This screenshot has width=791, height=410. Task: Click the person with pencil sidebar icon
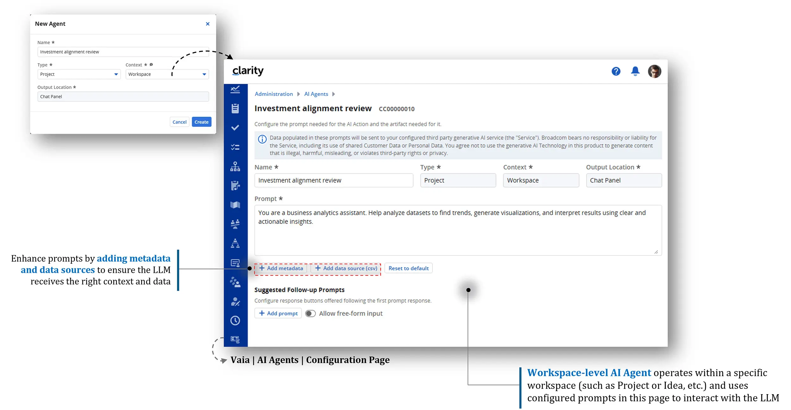235,301
